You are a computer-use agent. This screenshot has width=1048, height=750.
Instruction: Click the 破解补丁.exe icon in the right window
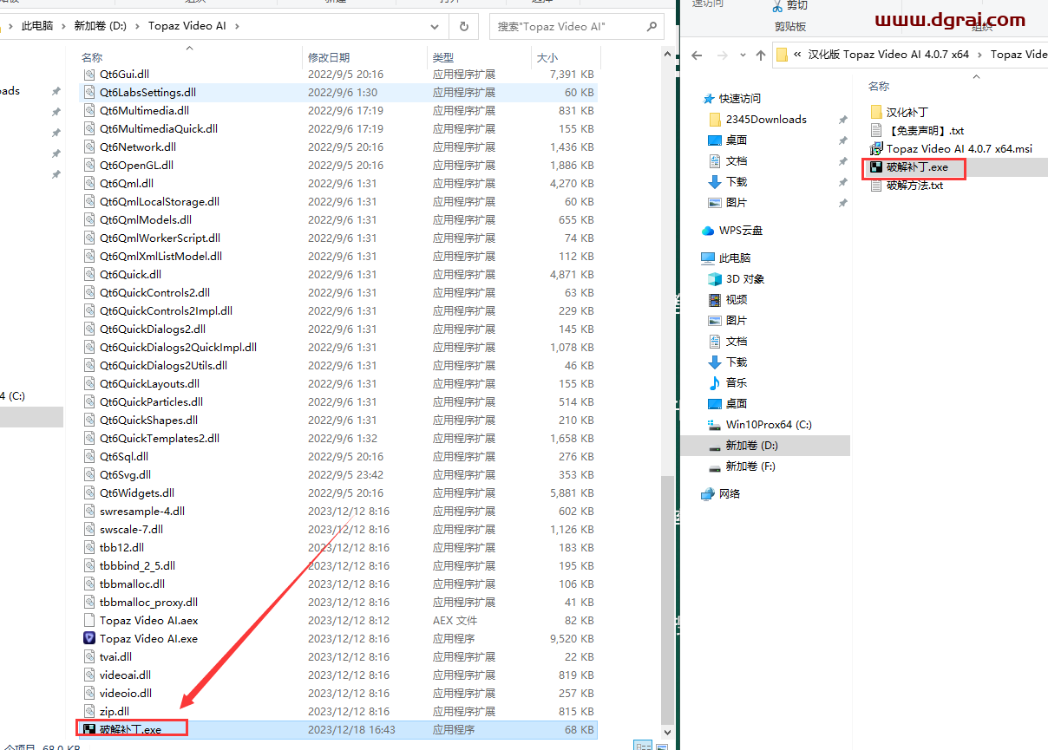point(876,166)
